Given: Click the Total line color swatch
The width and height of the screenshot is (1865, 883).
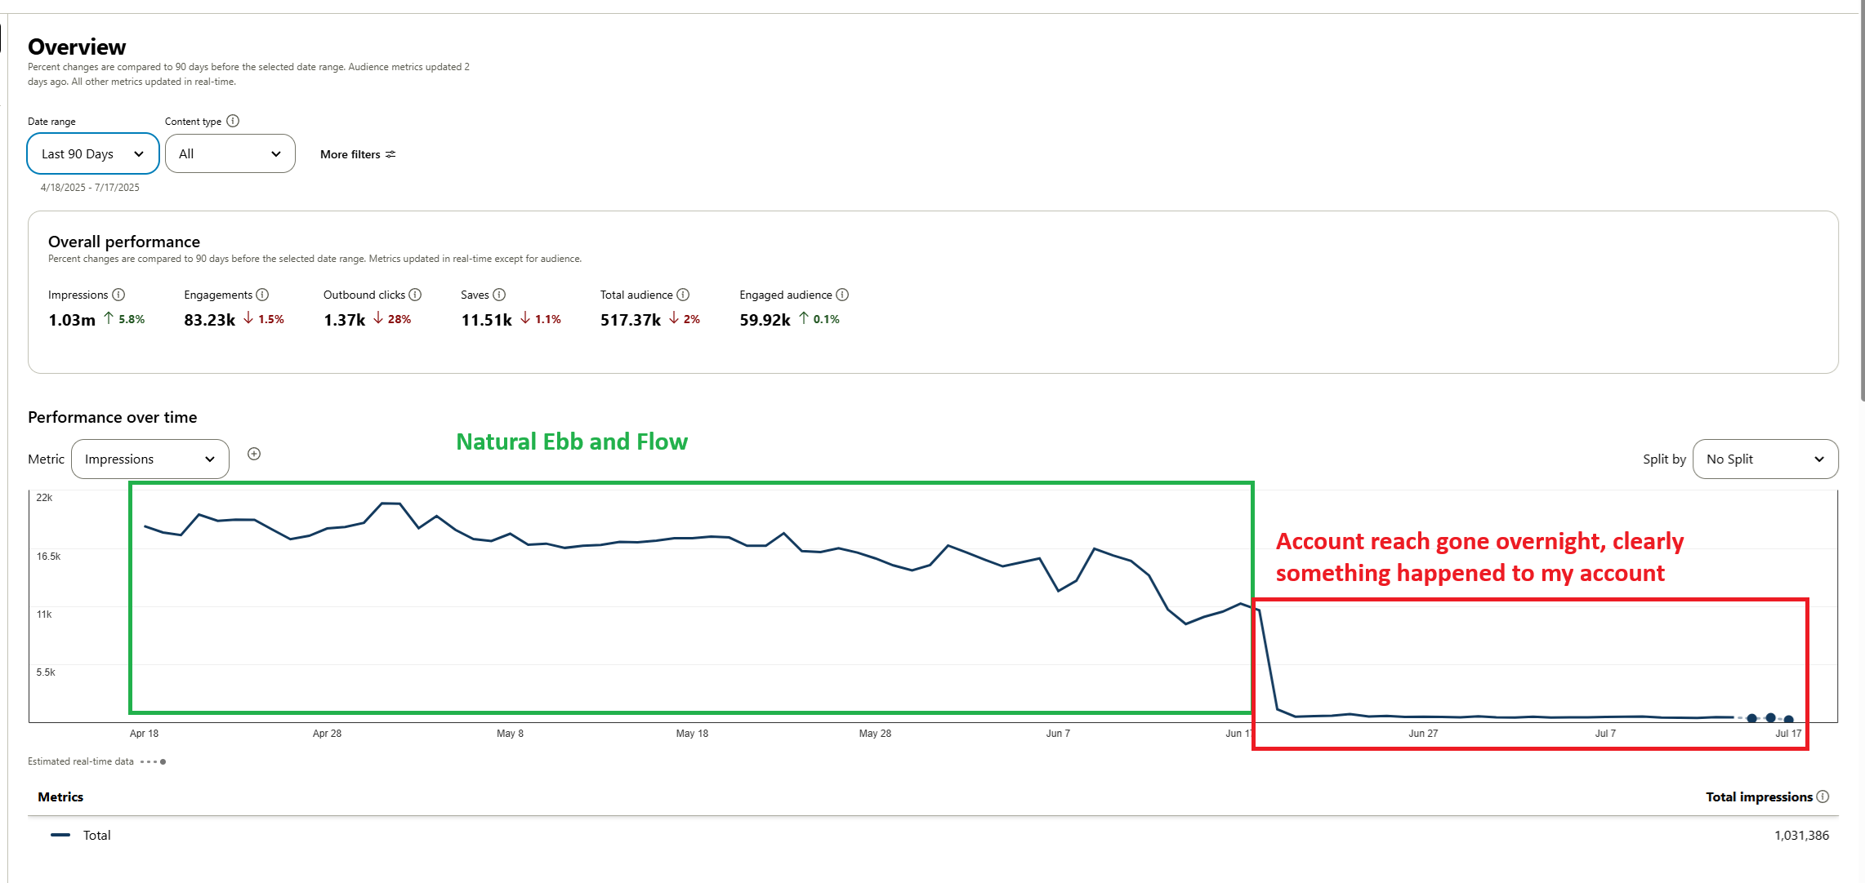Looking at the screenshot, I should (x=60, y=835).
